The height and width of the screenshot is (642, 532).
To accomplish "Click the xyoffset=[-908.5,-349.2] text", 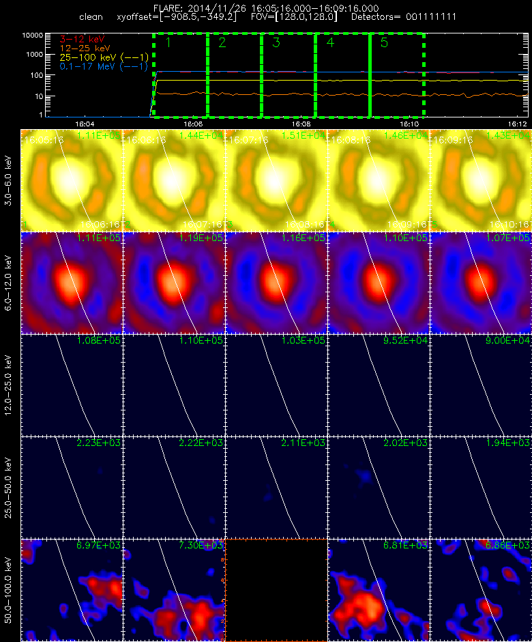I will 177,17.
